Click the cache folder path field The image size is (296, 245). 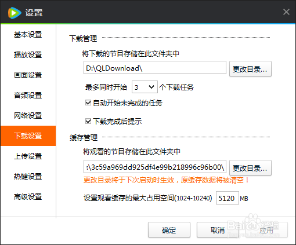coord(155,167)
